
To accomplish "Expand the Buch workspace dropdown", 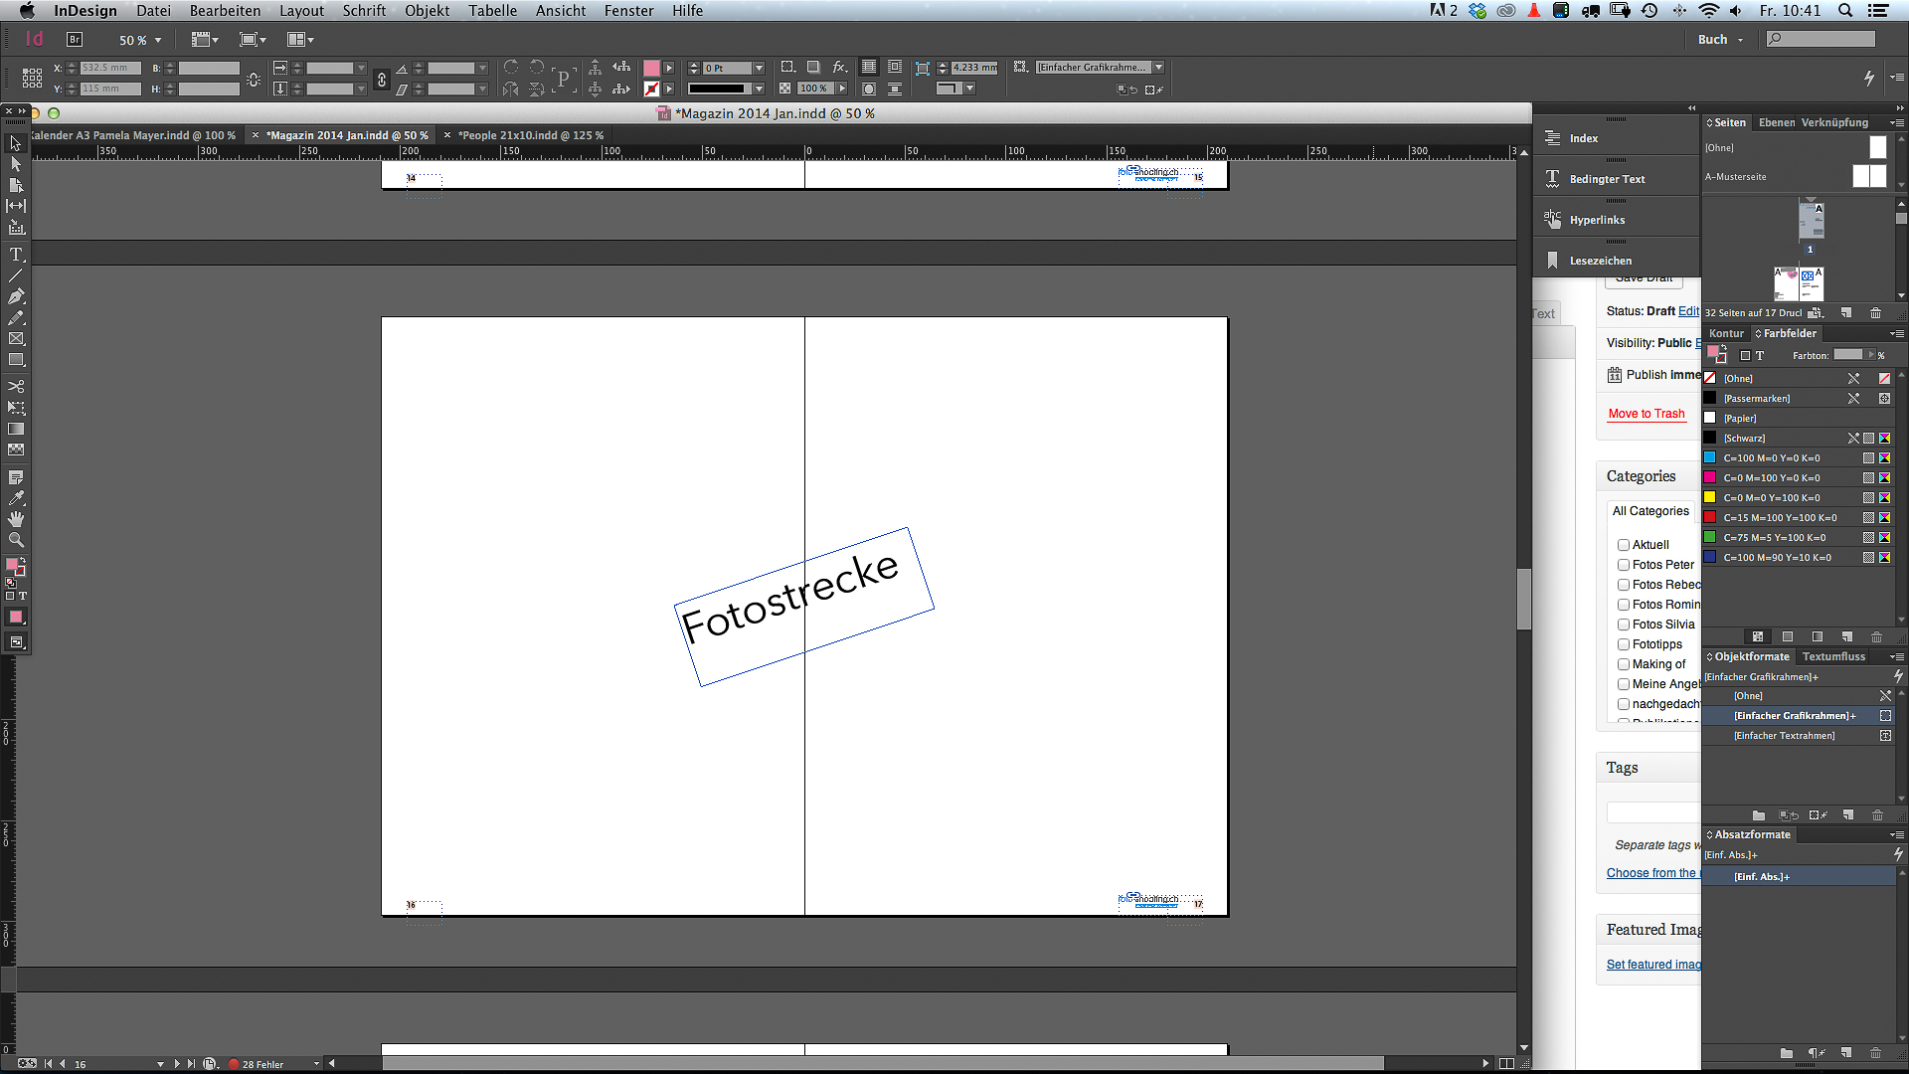I will (1740, 40).
